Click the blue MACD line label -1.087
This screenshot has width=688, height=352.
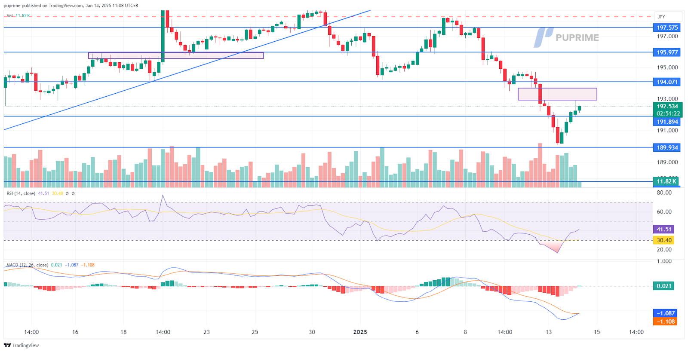(665, 313)
